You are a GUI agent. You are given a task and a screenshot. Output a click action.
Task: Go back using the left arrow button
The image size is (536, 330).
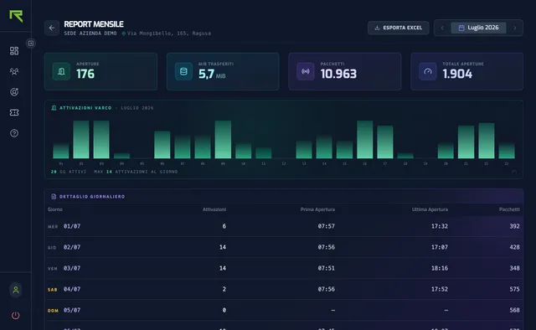(52, 28)
